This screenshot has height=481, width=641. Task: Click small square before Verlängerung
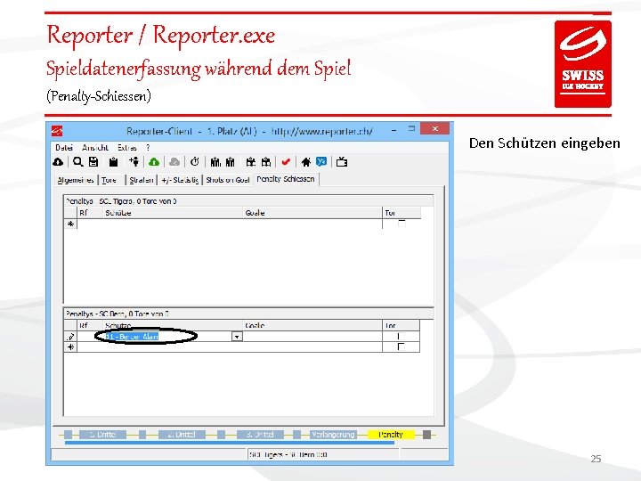[x=296, y=435]
